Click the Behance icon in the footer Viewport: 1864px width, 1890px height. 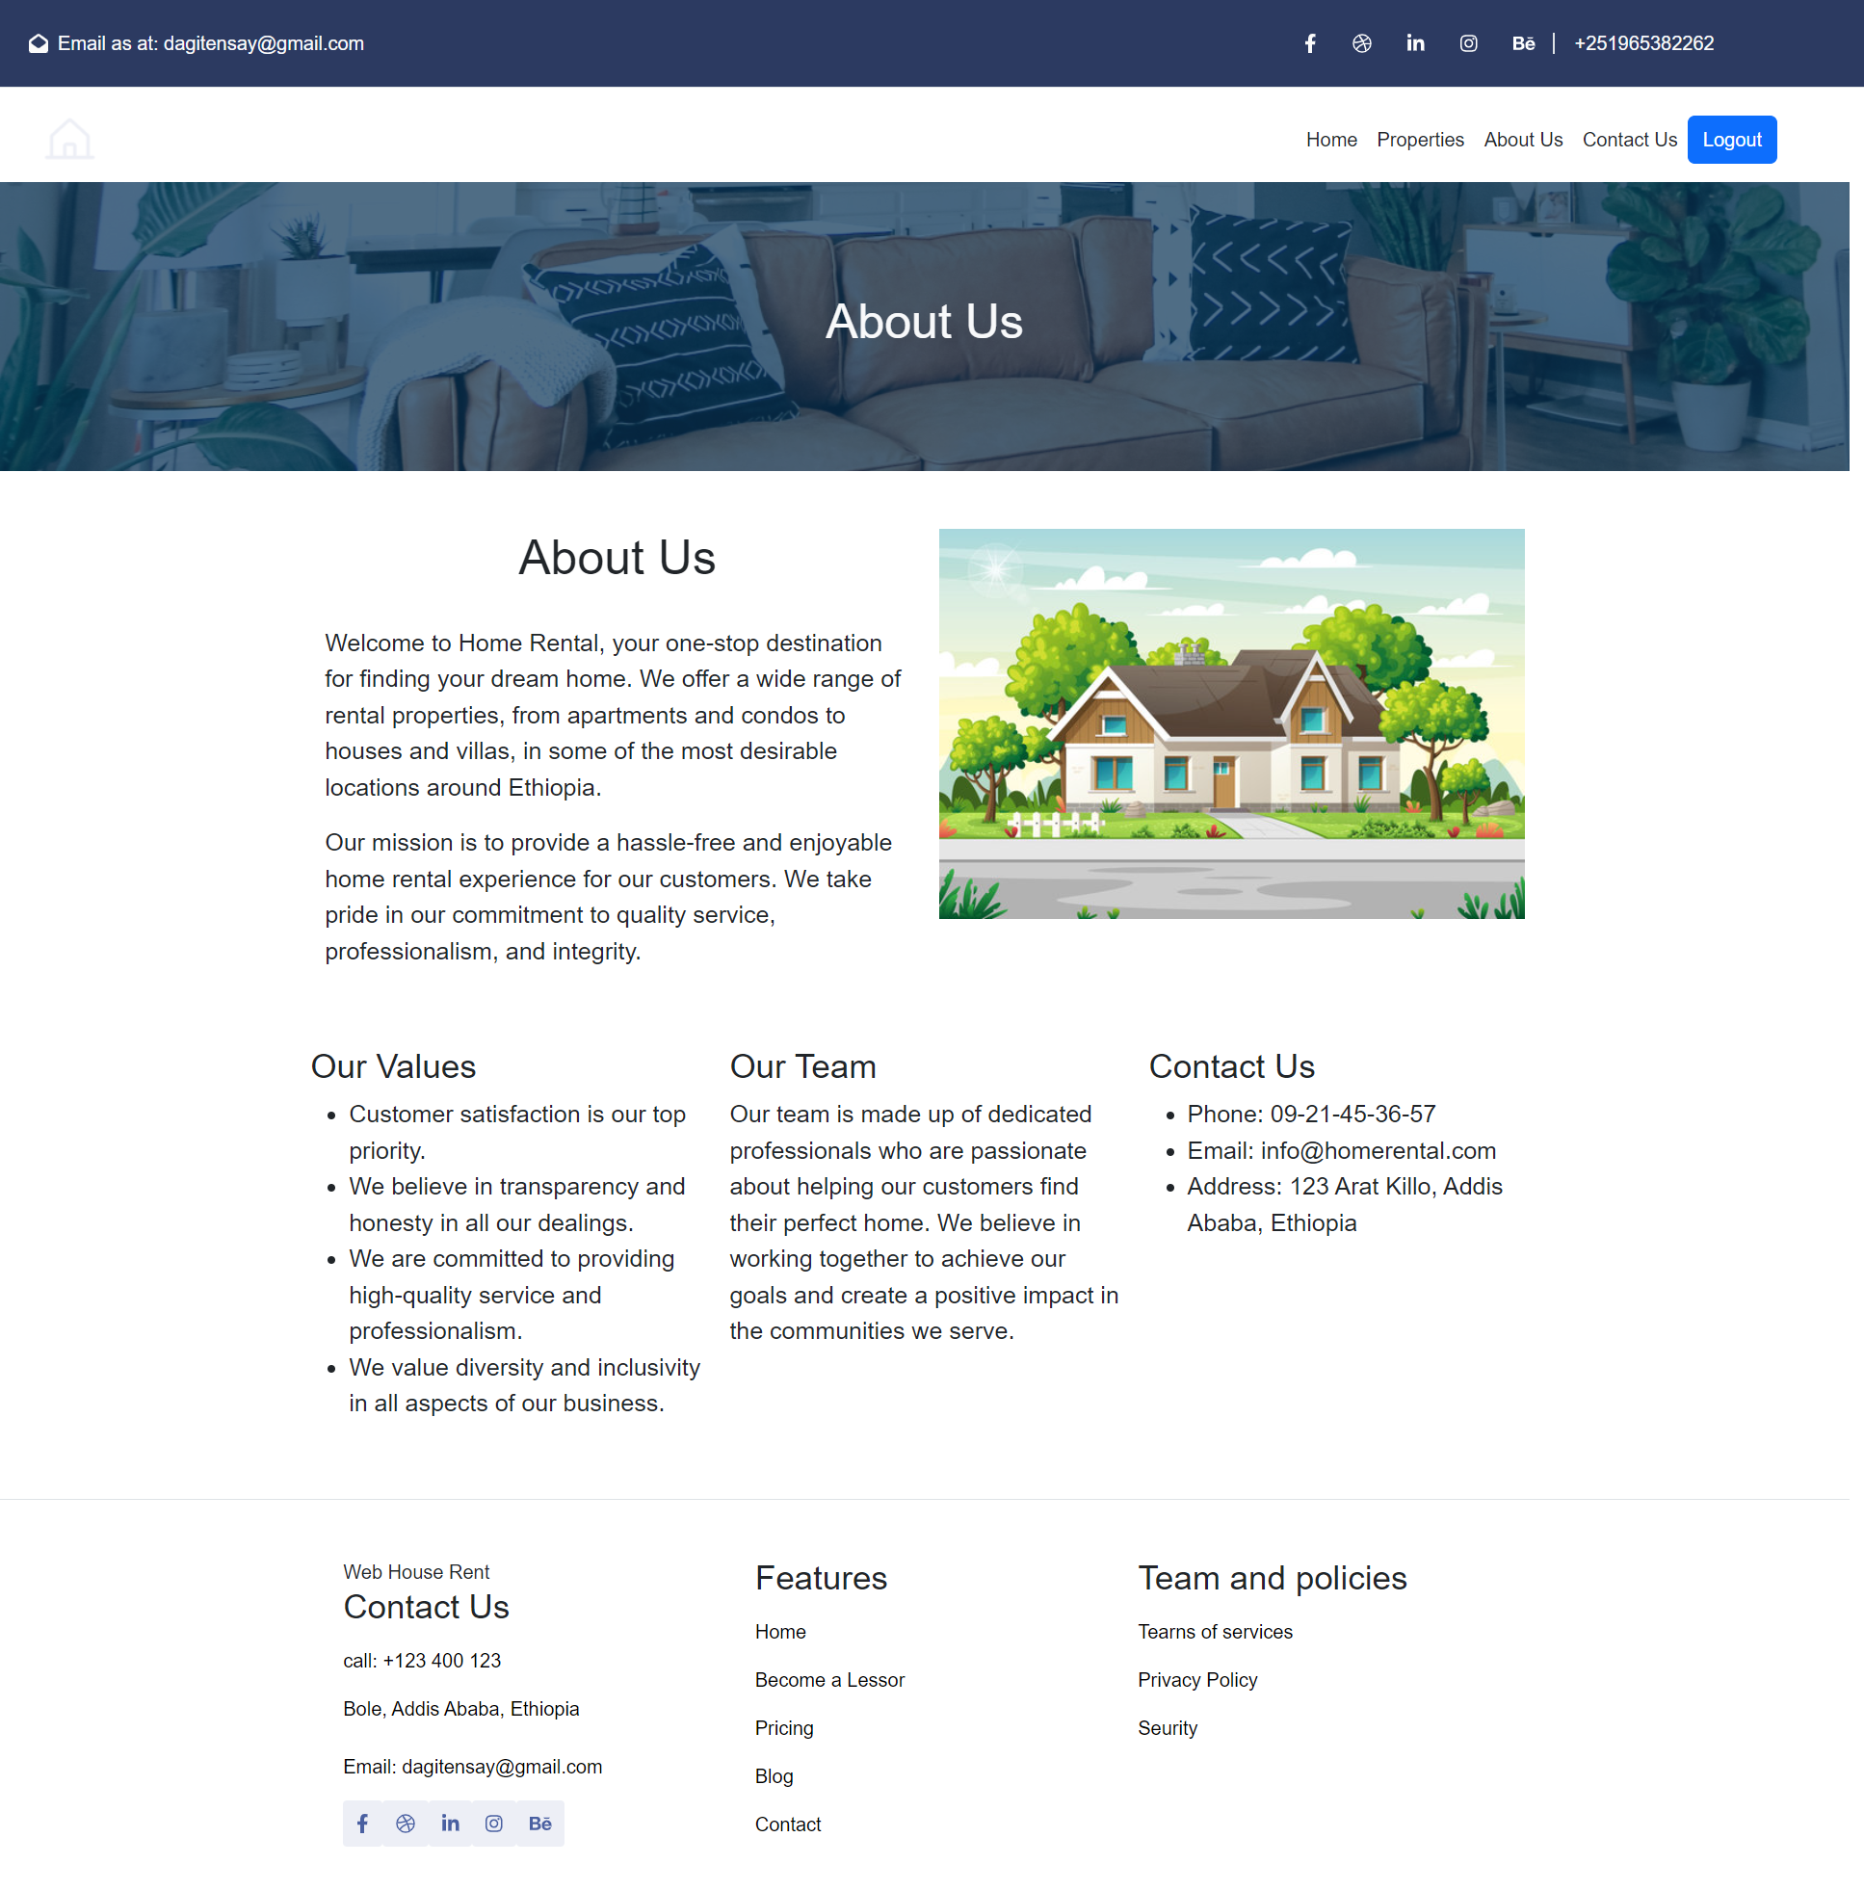click(541, 1824)
